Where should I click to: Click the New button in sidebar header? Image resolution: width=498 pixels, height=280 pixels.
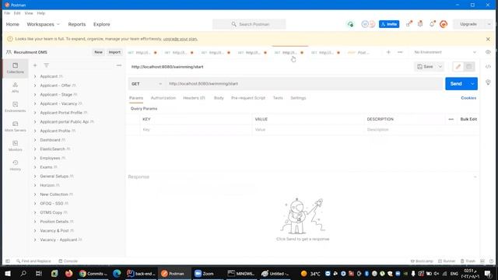[x=99, y=52]
